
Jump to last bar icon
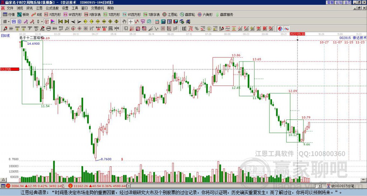(67, 21)
